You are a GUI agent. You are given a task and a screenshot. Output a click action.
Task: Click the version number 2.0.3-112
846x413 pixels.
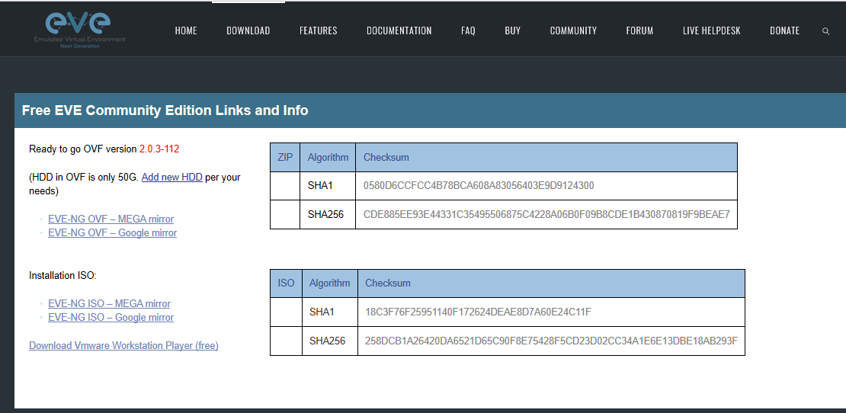(x=159, y=149)
